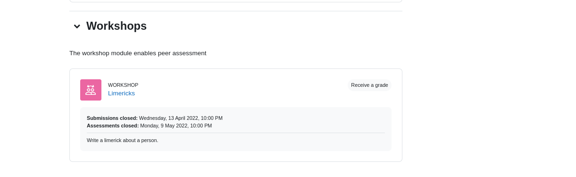Click empty space between Limericks and Receive a grade
Image resolution: width=576 pixels, height=177 pixels.
pyautogui.click(x=241, y=90)
